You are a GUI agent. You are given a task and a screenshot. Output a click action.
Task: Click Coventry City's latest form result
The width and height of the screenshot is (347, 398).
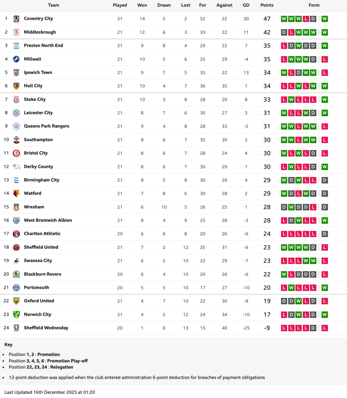coord(325,19)
